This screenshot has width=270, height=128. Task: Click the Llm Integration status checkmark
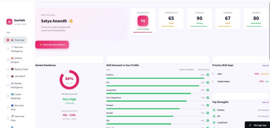(208, 98)
